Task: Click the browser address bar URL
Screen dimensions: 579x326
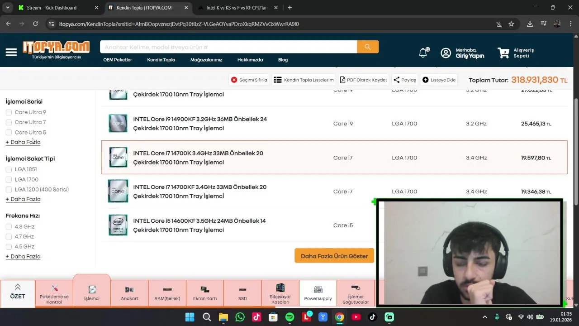Action: click(179, 24)
